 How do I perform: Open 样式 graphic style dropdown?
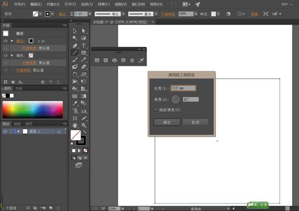click(219, 14)
